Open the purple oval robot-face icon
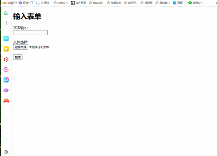Screen dimensions: 217x156 [x=6, y=90]
